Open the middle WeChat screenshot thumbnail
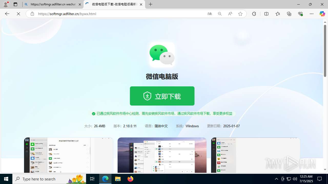Screen dimensions: 328x184 (162, 155)
